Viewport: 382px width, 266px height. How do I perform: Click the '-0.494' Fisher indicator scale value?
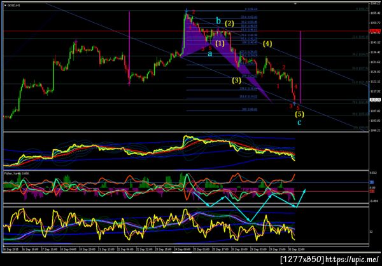tap(374, 201)
